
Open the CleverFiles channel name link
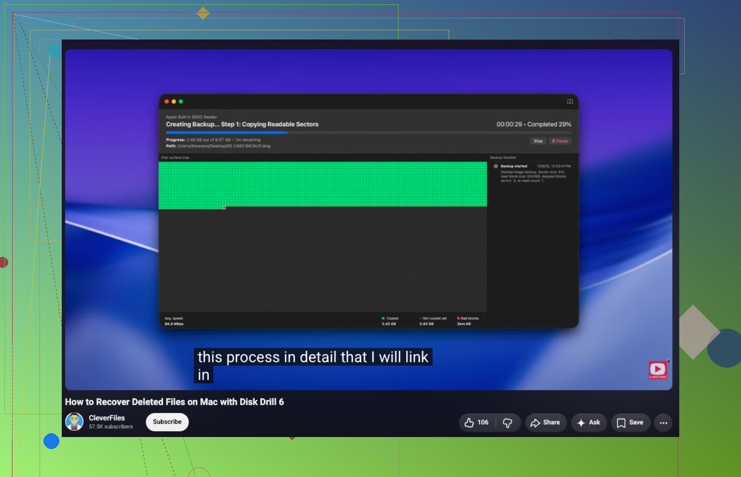(107, 418)
